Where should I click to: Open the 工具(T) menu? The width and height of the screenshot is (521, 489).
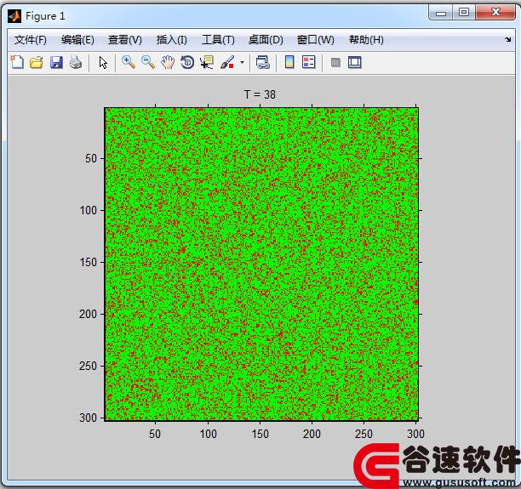pyautogui.click(x=218, y=40)
